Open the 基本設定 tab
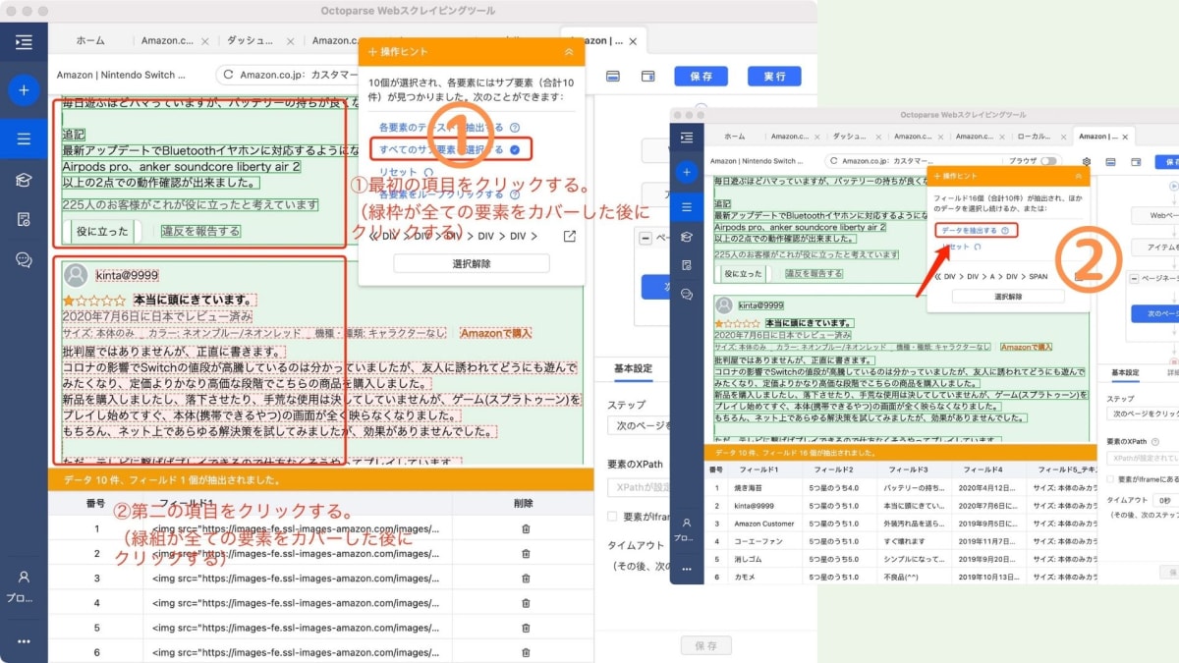The width and height of the screenshot is (1179, 663). click(x=1125, y=373)
